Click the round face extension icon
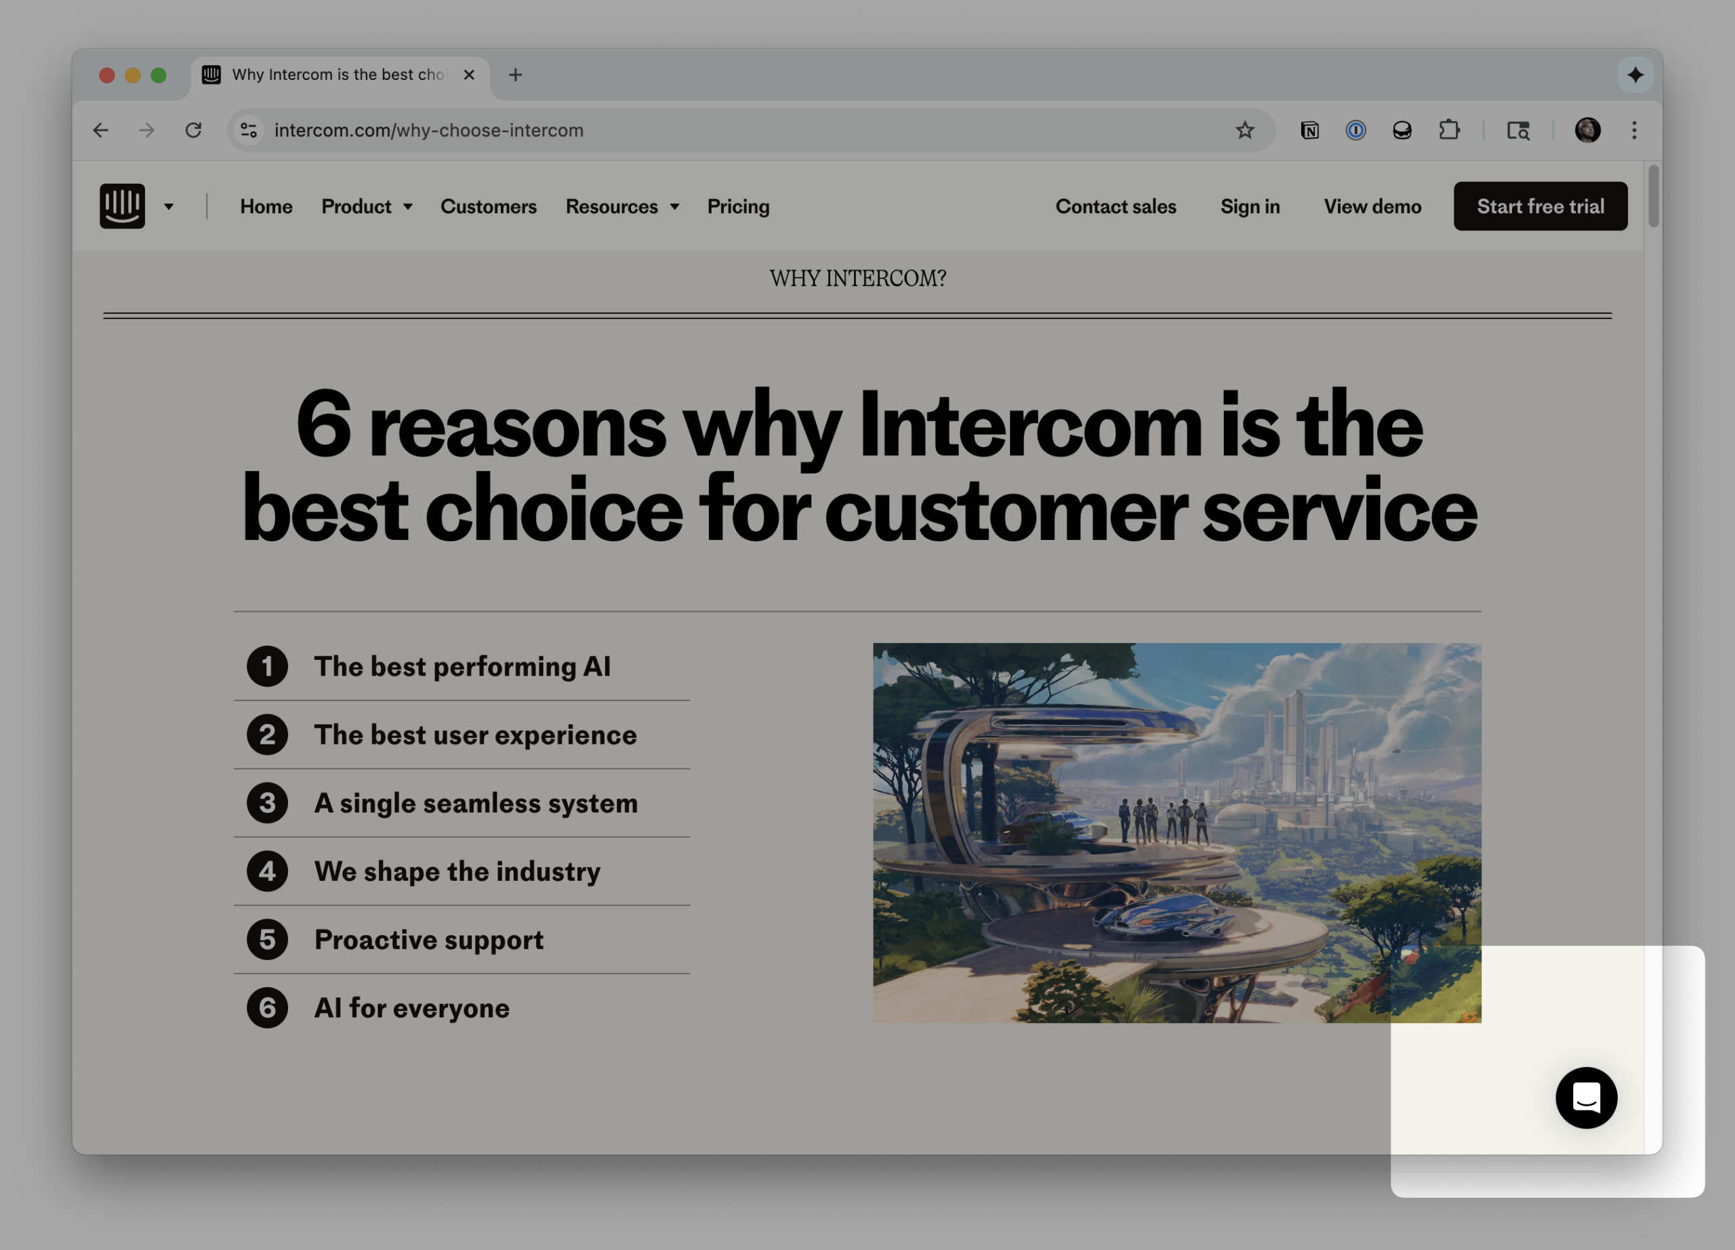 coord(1402,130)
